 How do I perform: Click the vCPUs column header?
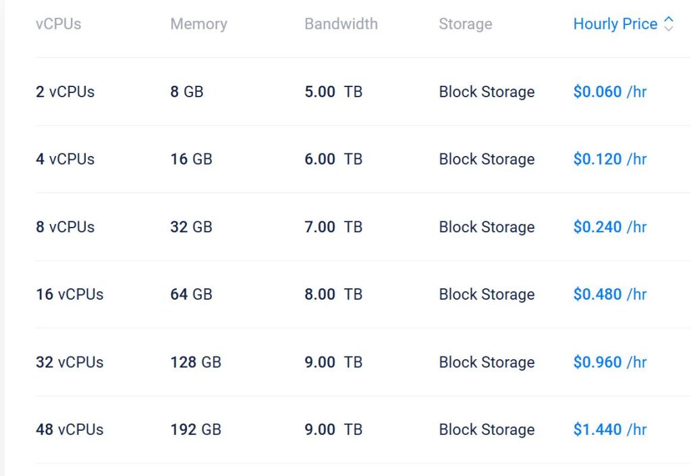(x=58, y=24)
